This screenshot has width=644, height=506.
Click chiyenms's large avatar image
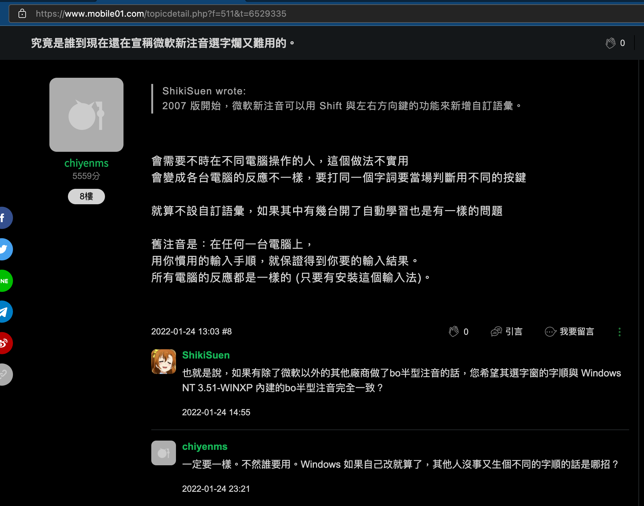86,114
